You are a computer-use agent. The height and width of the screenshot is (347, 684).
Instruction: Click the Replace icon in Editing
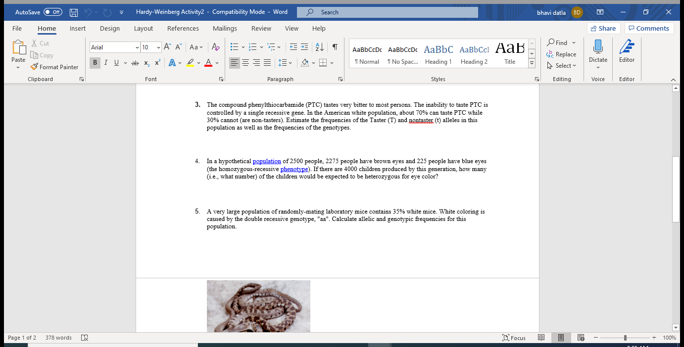click(x=550, y=54)
